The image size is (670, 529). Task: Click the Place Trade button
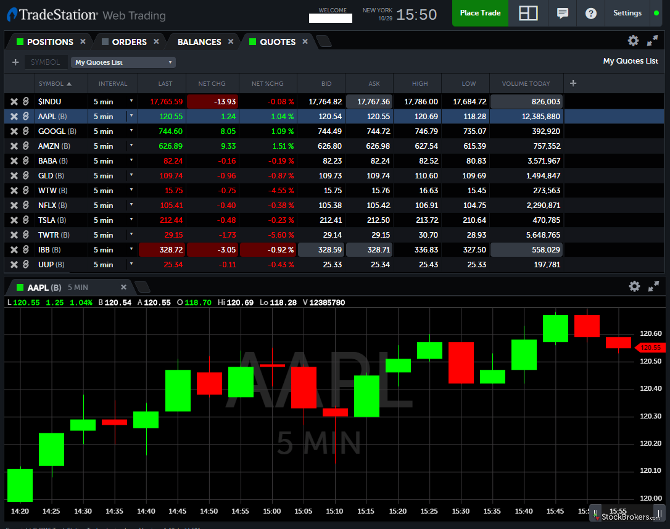pos(480,13)
